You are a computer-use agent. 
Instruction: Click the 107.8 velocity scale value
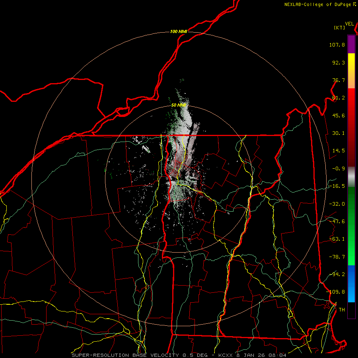337,45
